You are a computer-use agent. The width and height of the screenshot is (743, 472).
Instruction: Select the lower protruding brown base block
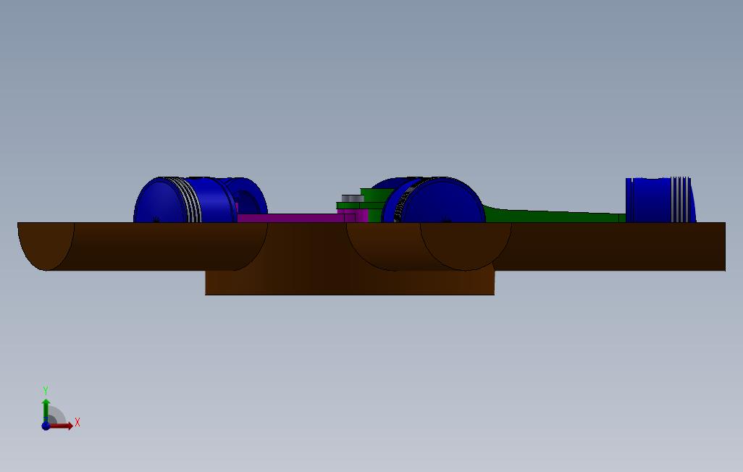click(350, 283)
